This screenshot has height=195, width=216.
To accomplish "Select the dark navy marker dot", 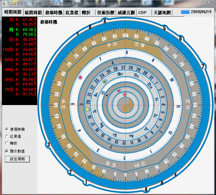I will coord(107,96).
